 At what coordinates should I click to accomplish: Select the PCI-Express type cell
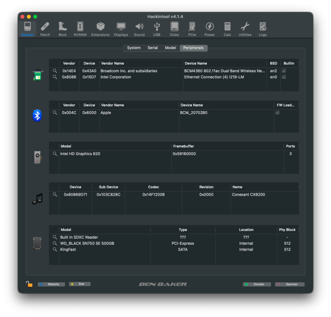click(183, 243)
